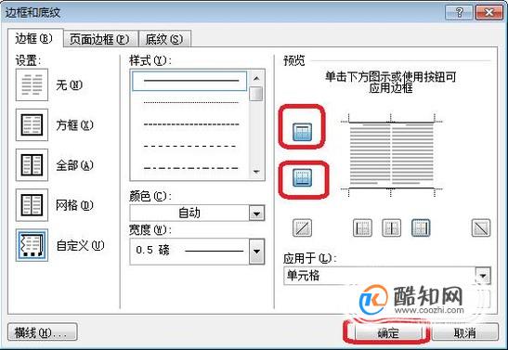Choose the long-dash line style

[x=189, y=146]
